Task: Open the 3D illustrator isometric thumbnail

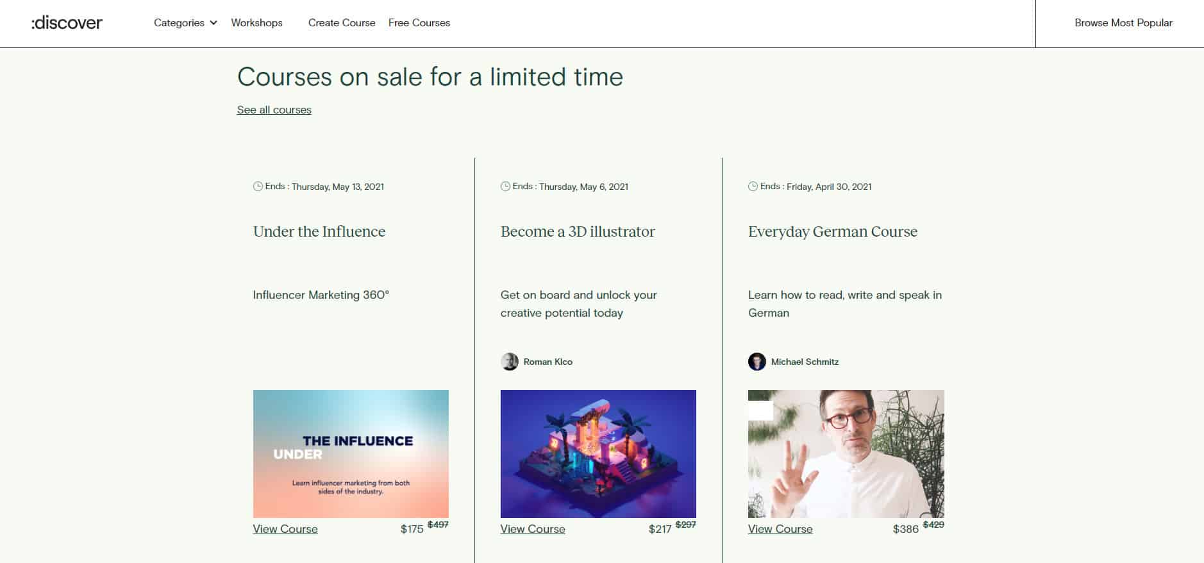Action: click(x=598, y=453)
